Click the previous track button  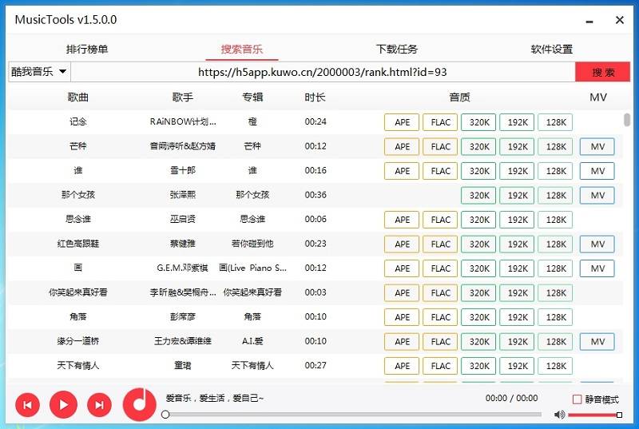pyautogui.click(x=26, y=405)
